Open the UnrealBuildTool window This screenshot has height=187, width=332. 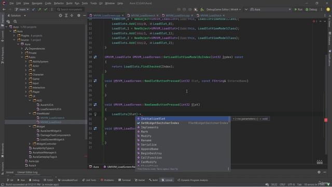pyautogui.click(x=68, y=180)
